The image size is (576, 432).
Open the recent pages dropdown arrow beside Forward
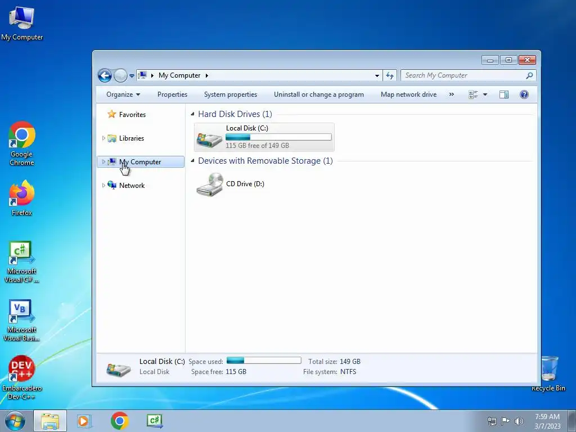pos(132,76)
